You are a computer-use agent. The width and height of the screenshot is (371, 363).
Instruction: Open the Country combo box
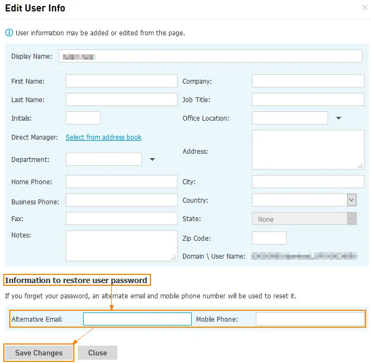pos(304,200)
